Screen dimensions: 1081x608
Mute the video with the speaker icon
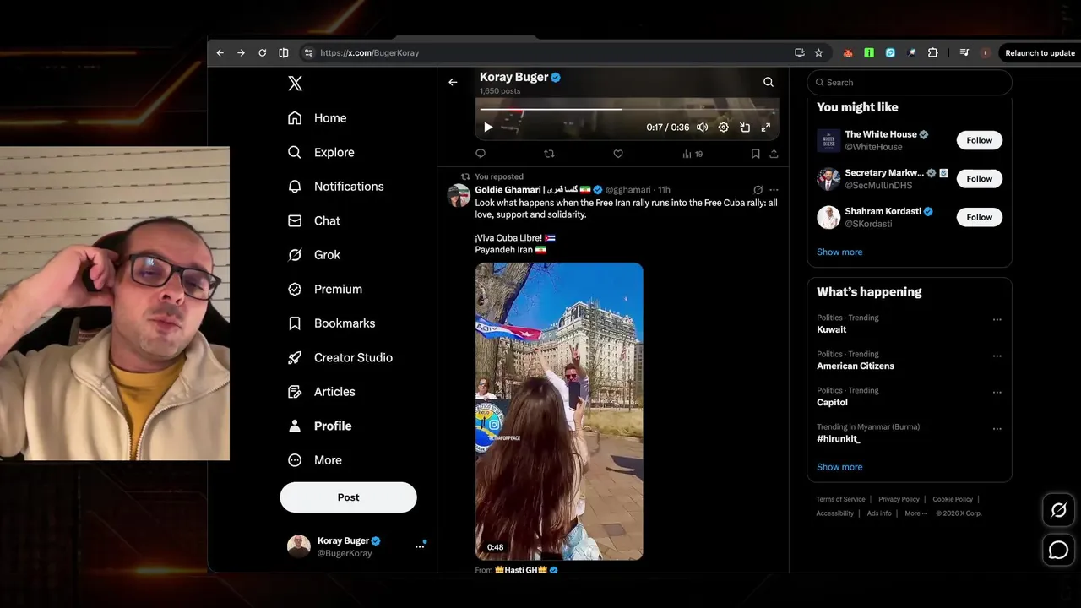pyautogui.click(x=702, y=128)
